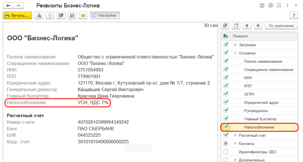Print via title bar printer icon
Screen dimensions: 303x162
pos(270,5)
